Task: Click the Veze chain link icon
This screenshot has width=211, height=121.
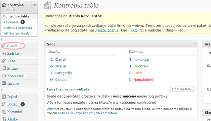Action: tap(4, 61)
